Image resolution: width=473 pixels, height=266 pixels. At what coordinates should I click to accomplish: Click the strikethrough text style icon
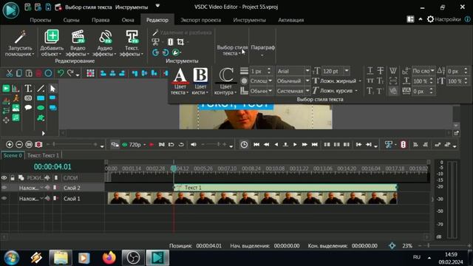coord(381,71)
